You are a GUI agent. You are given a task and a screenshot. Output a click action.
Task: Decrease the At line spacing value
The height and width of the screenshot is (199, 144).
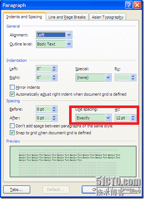tap(133, 119)
